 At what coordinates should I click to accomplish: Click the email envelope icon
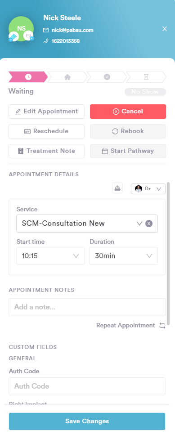pyautogui.click(x=46, y=30)
